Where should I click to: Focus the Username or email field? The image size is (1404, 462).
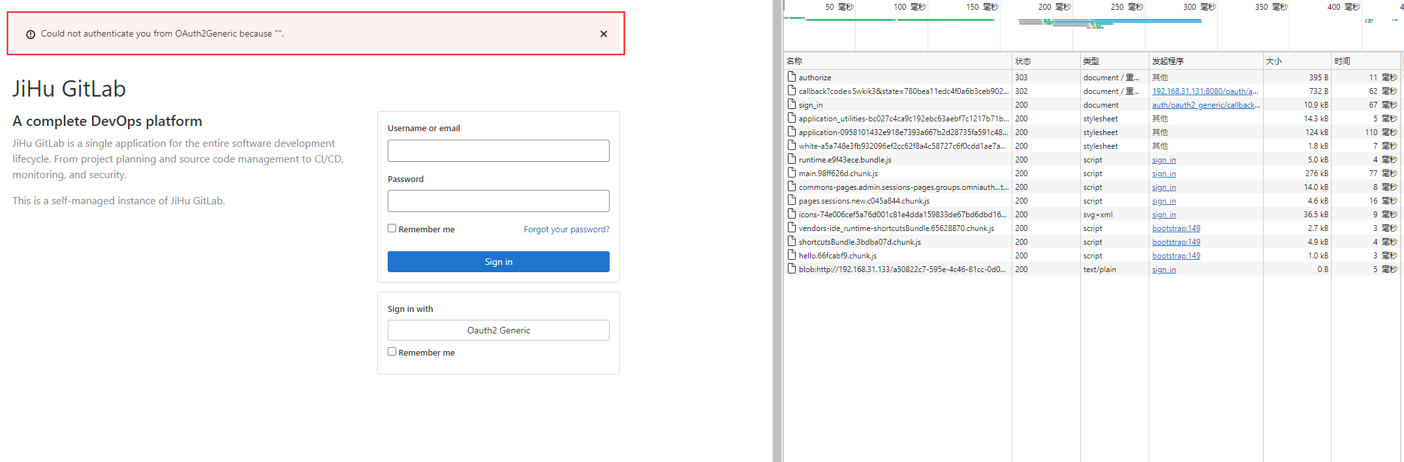point(499,151)
